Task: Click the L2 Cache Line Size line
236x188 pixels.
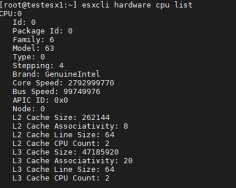Action: 63,135
